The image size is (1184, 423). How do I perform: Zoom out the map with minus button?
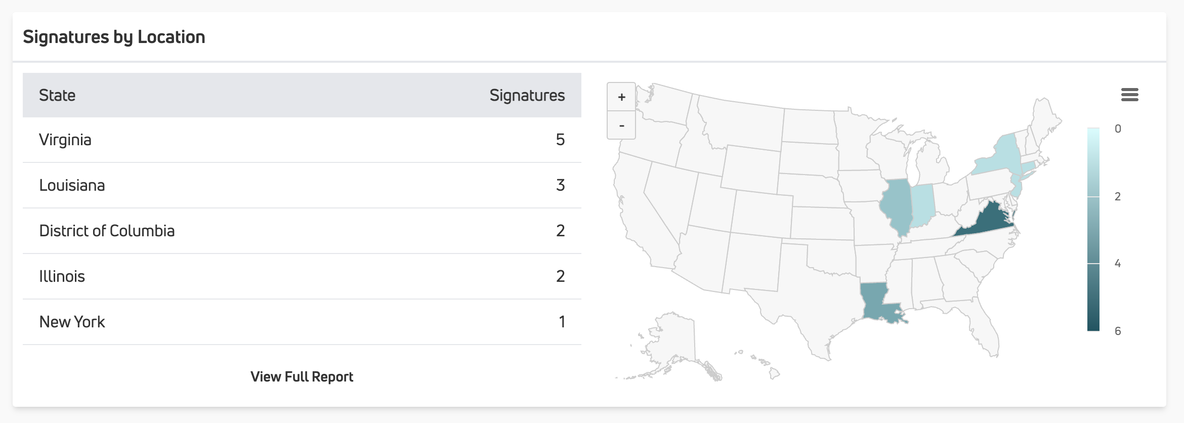[x=621, y=125]
